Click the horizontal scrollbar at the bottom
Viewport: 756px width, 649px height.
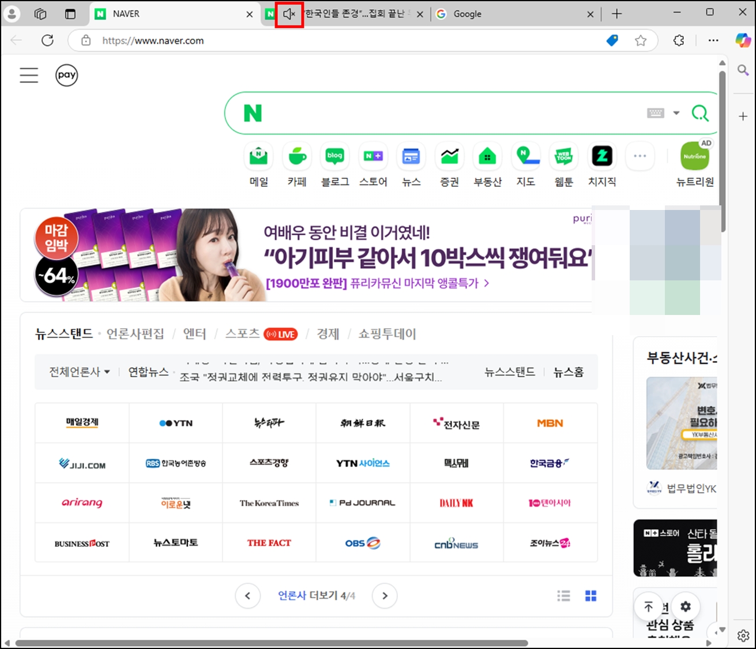tap(272, 643)
